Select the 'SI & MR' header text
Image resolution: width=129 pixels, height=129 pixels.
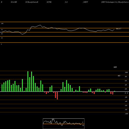click(x=14, y=2)
